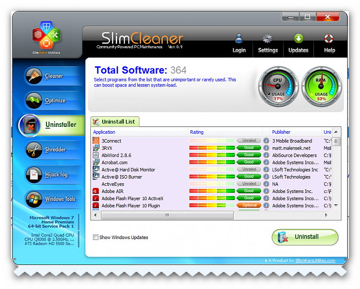Screen dimensions: 360x289
Task: Select the Active@ ISO Burner entry
Action: pos(212,176)
